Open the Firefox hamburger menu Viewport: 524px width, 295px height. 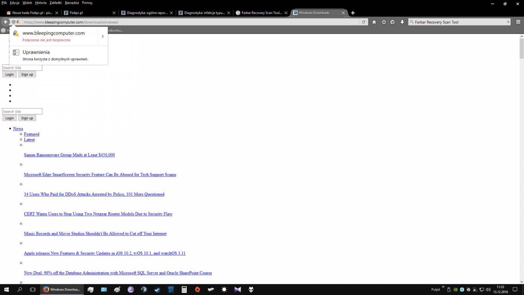(x=518, y=22)
